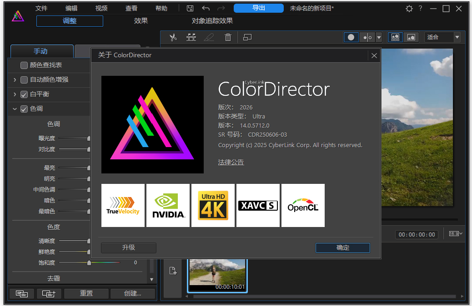Click the delete clip trash icon
Screen dimensions: 472x306
227,37
